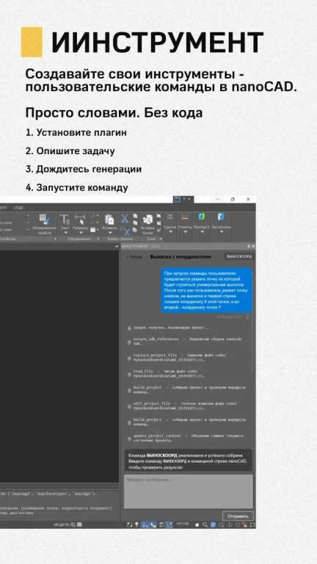Open the Утилиты ribbon tool

(185, 224)
